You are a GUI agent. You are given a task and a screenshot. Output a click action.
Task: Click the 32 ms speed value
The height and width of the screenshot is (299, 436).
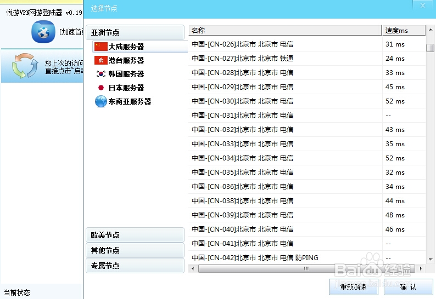pos(395,173)
